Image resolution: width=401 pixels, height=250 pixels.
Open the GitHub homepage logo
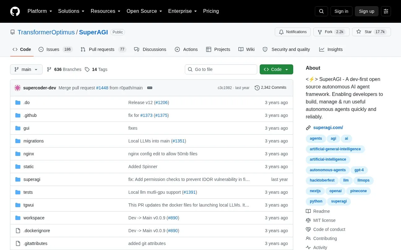click(x=15, y=11)
